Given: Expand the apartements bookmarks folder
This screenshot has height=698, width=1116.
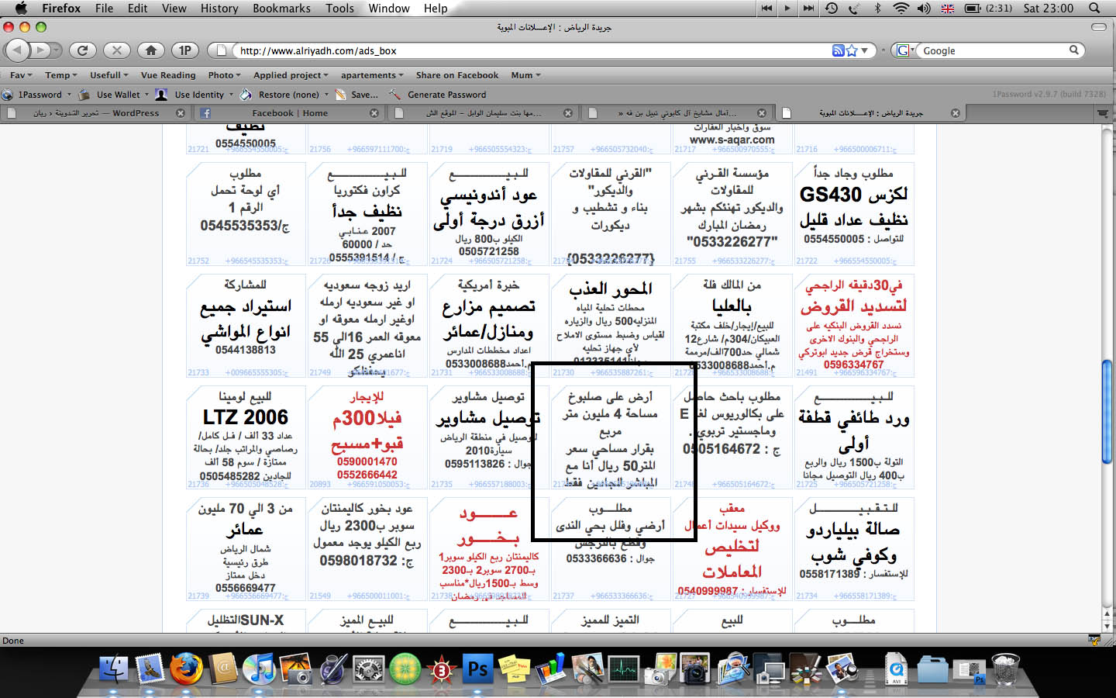Looking at the screenshot, I should point(372,75).
